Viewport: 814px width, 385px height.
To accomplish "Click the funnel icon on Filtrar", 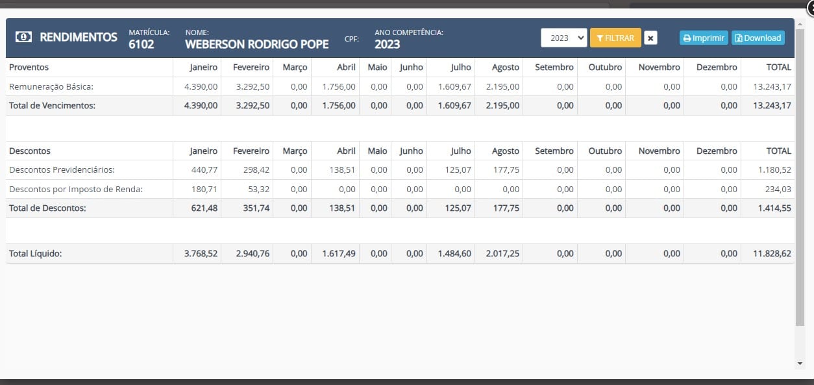I will pyautogui.click(x=600, y=38).
